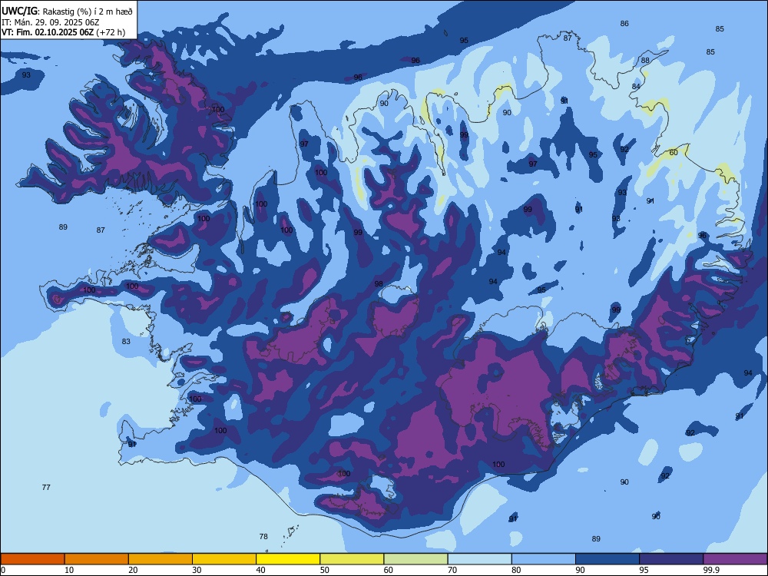Click the 20–30 legend color swatch
768x576 pixels.
tap(161, 559)
